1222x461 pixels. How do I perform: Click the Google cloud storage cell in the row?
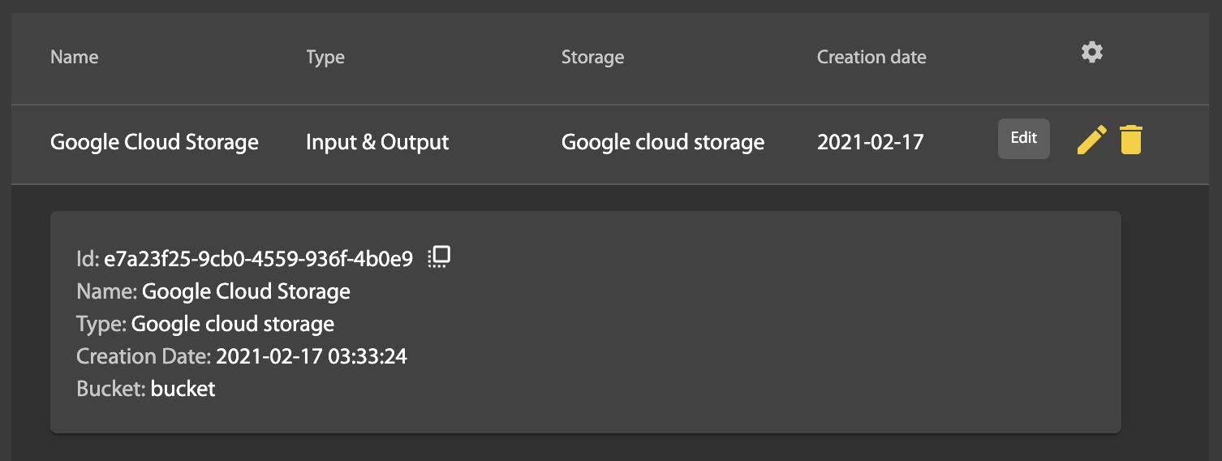pyautogui.click(x=662, y=143)
